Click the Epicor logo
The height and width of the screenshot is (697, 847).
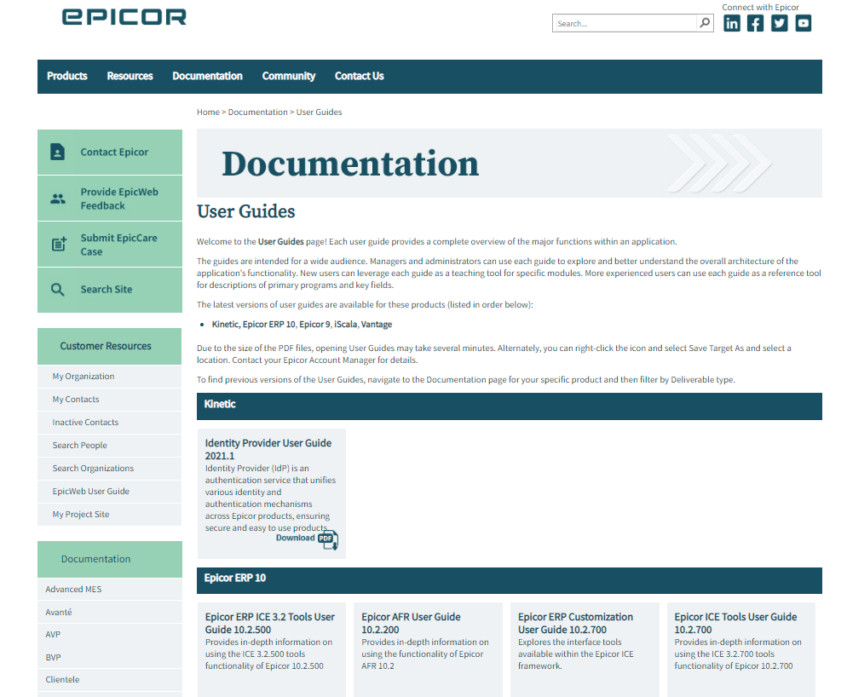click(124, 17)
